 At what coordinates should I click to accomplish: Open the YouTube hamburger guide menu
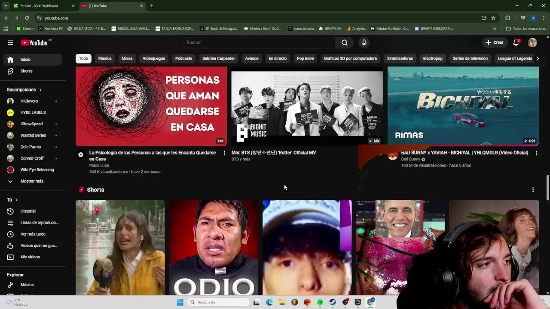coord(10,42)
